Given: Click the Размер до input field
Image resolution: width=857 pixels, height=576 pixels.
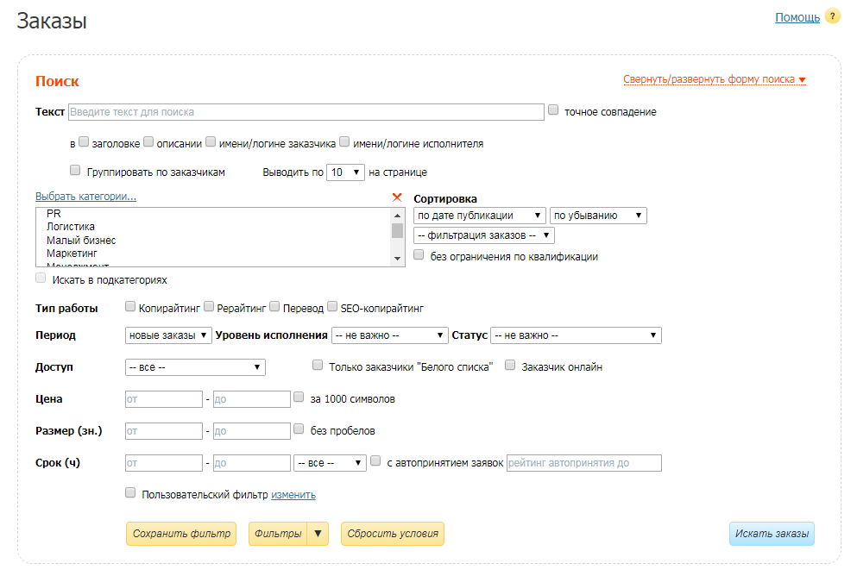Looking at the screenshot, I should [252, 431].
